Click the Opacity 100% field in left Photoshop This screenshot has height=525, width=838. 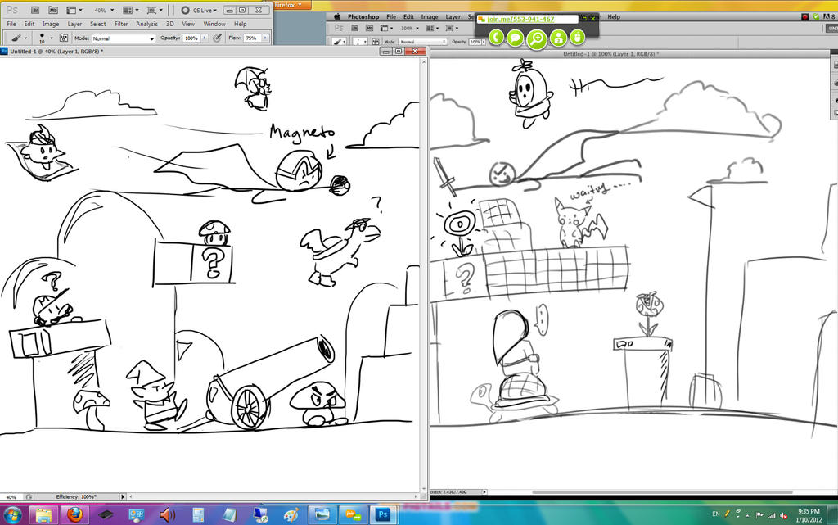[191, 38]
